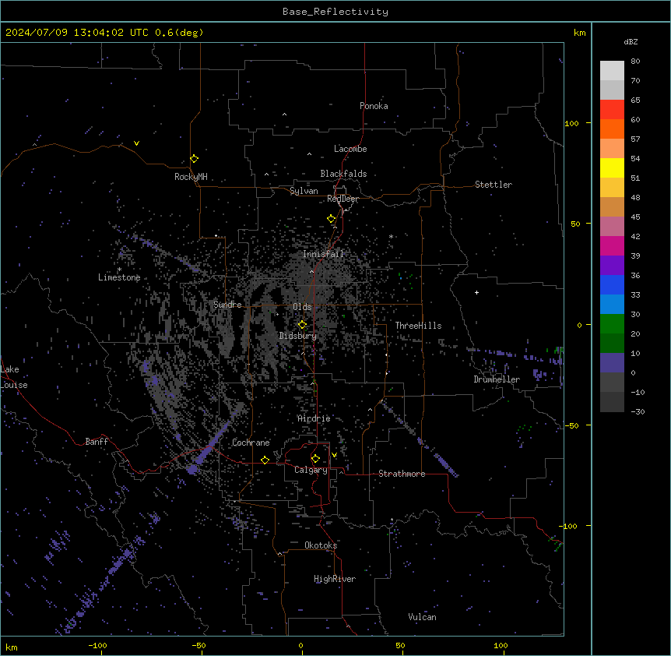Click the dBZ legend heading
671x656 pixels.
[631, 42]
